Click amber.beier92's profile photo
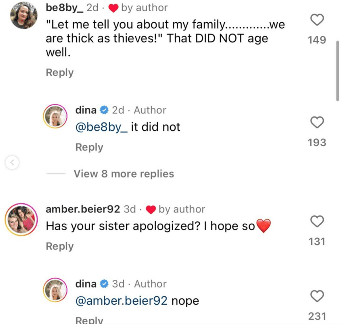341x324 pixels. pyautogui.click(x=21, y=220)
